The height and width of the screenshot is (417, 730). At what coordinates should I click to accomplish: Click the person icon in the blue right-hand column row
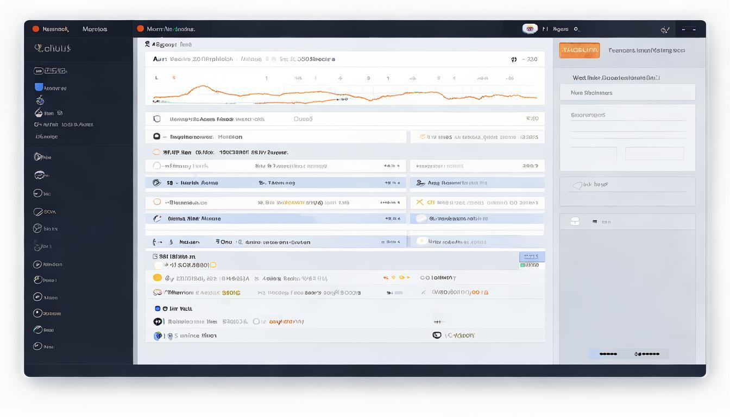coord(420,183)
